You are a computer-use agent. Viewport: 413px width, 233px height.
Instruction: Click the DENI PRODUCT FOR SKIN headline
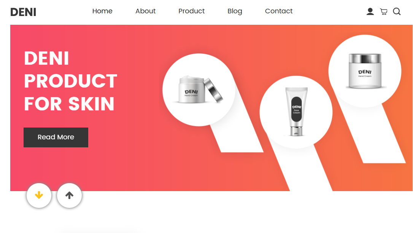71,81
